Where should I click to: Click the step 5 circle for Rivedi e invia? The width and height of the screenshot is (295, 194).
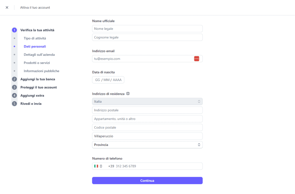coord(14,103)
